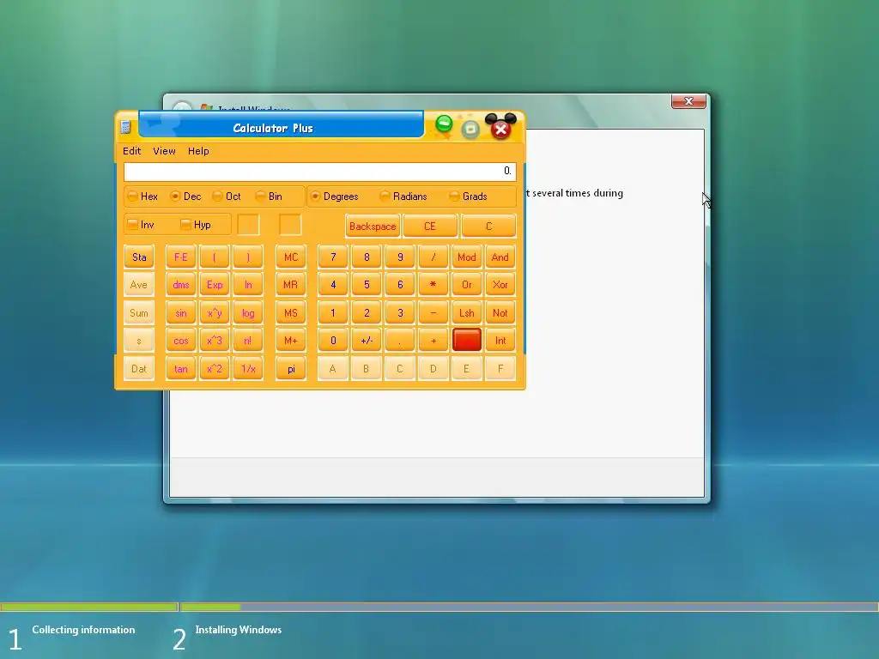The height and width of the screenshot is (659, 879).
Task: Apply bitwise Xor
Action: pyautogui.click(x=500, y=285)
